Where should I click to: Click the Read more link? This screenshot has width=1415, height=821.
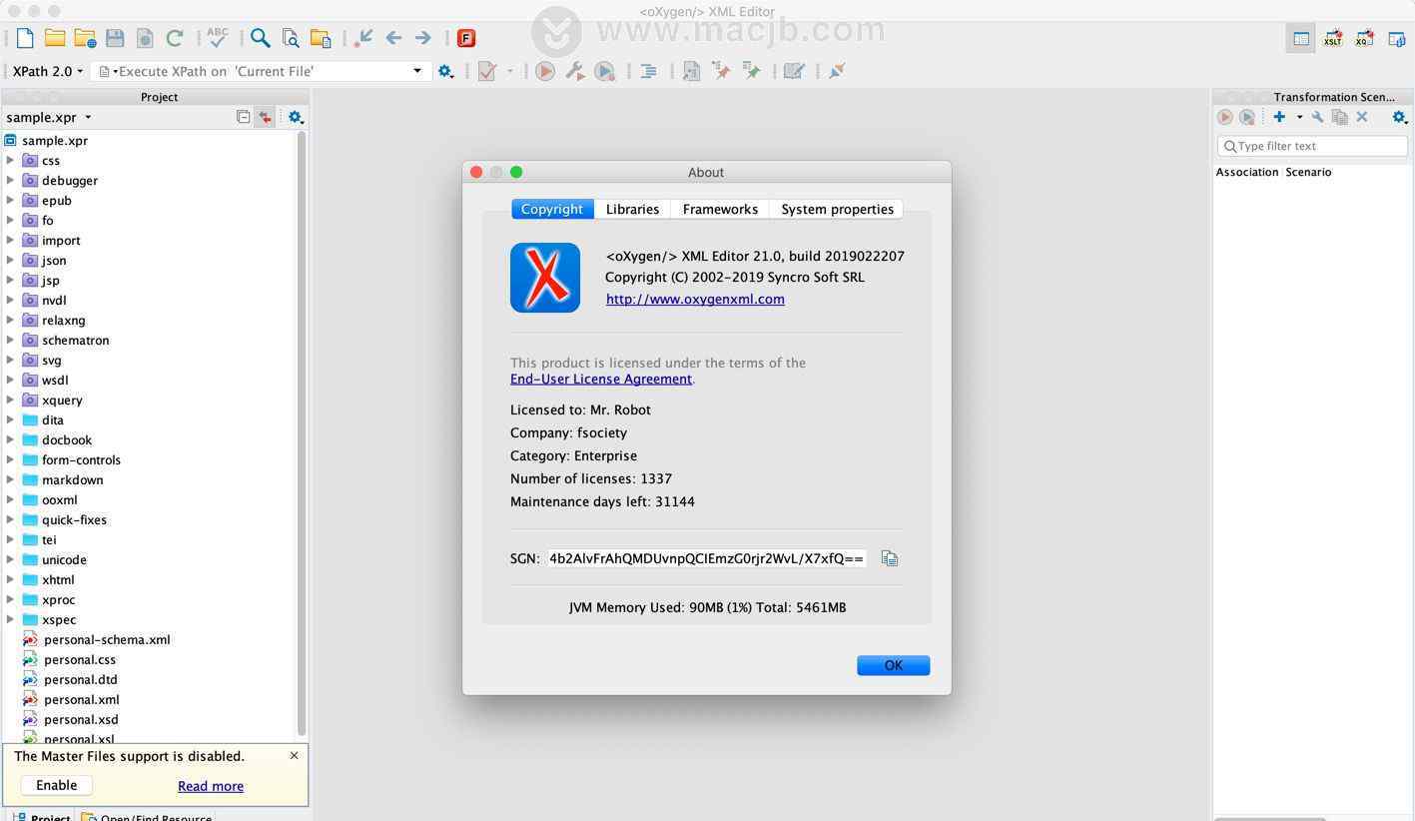211,786
